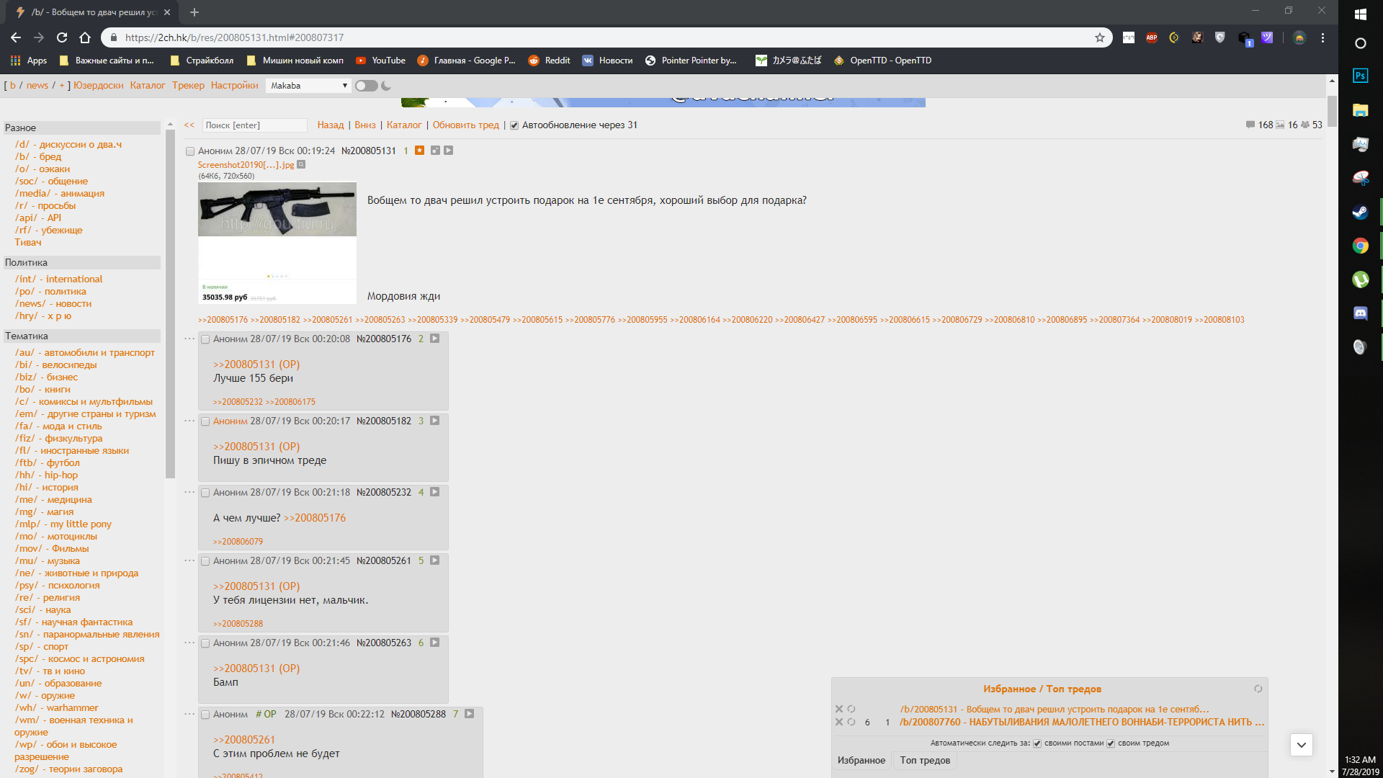1383x778 pixels.
Task: Switch to the Топ тредов tab
Action: pos(924,760)
